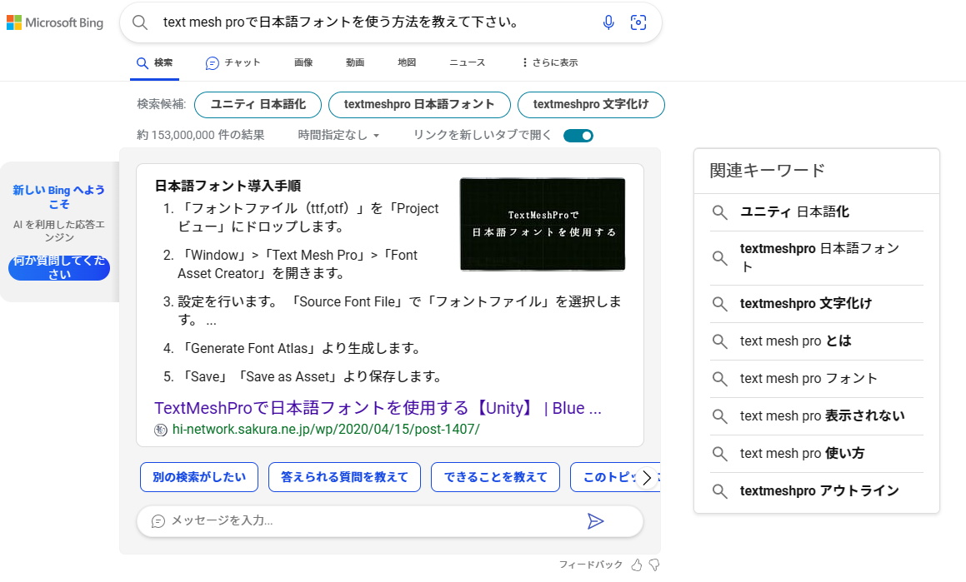The height and width of the screenshot is (582, 966).
Task: Click magnifier icon next to textmeshpro 文字化け keyword
Action: tap(719, 303)
